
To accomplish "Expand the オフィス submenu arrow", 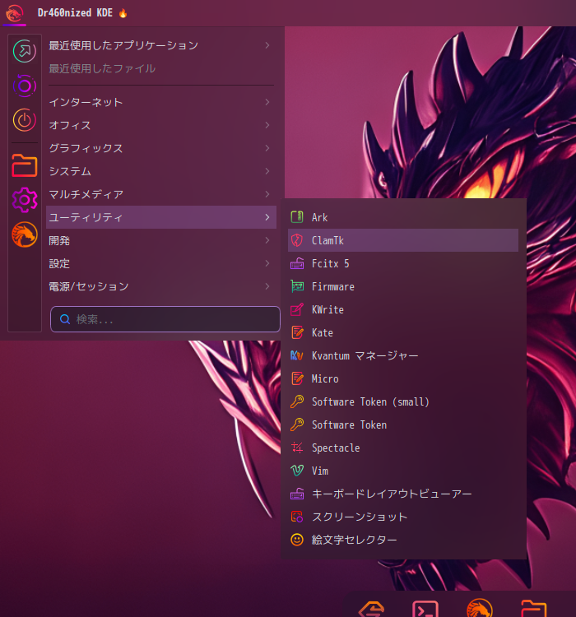I will pos(267,125).
